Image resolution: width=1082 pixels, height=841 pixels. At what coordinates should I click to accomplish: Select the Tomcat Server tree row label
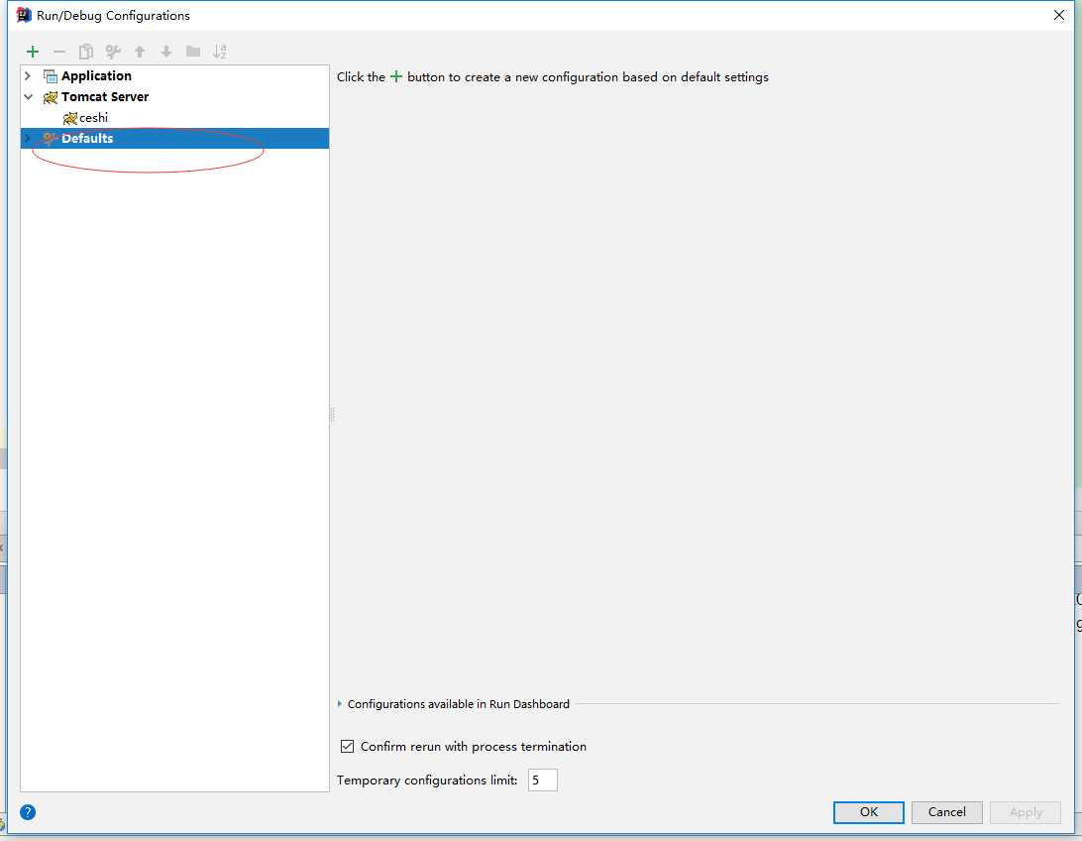pos(105,97)
